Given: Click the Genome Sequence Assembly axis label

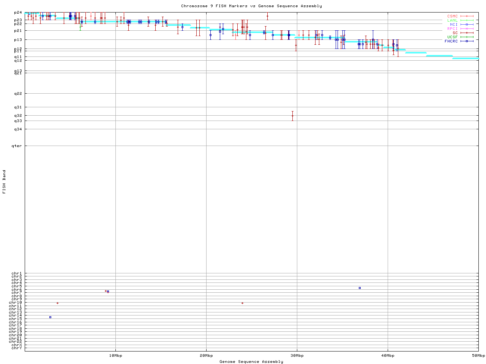Looking at the screenshot, I should click(x=251, y=362).
